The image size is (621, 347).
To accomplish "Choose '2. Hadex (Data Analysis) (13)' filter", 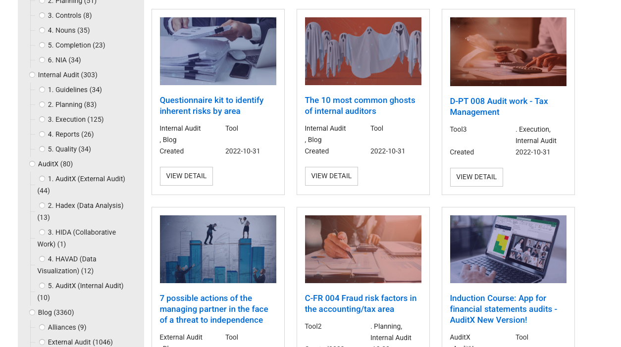I will [42, 205].
